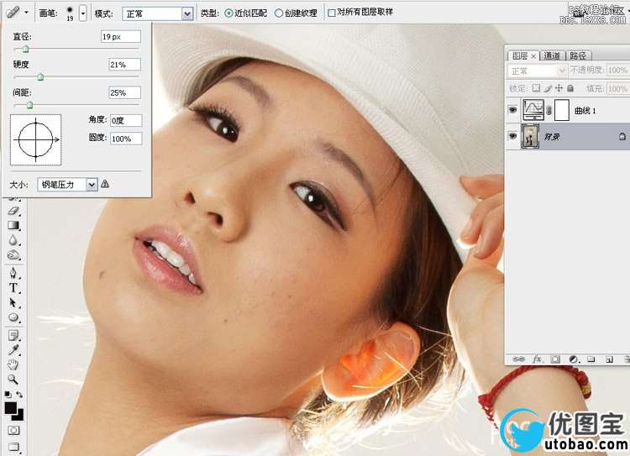
Task: Select the 创建纹理 radio button
Action: pos(279,13)
